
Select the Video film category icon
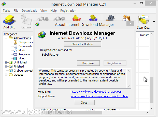click(x=15, y=58)
